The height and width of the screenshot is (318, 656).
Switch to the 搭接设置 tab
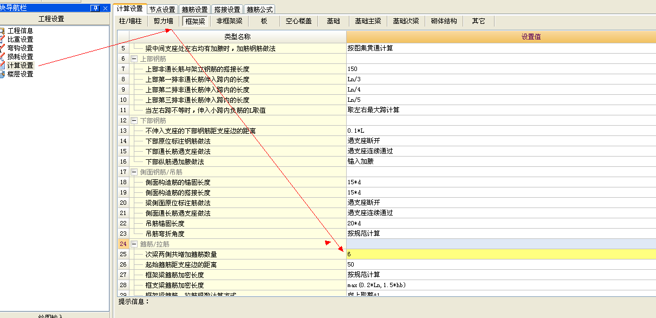pos(227,9)
